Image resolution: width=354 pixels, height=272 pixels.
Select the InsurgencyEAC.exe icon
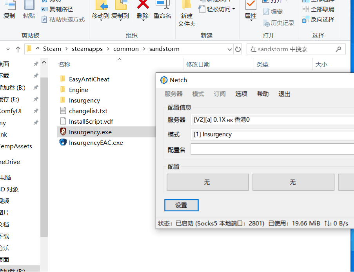pos(63,142)
